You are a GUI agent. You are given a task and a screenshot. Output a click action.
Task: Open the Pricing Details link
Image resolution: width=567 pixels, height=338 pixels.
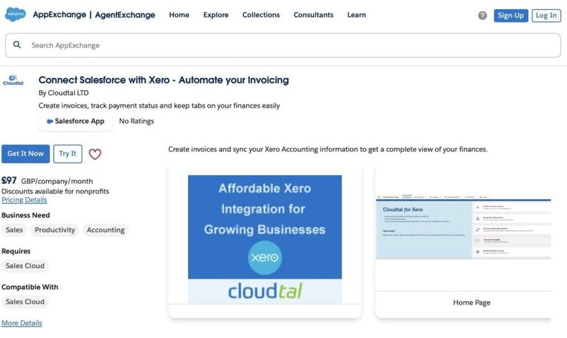pyautogui.click(x=24, y=200)
